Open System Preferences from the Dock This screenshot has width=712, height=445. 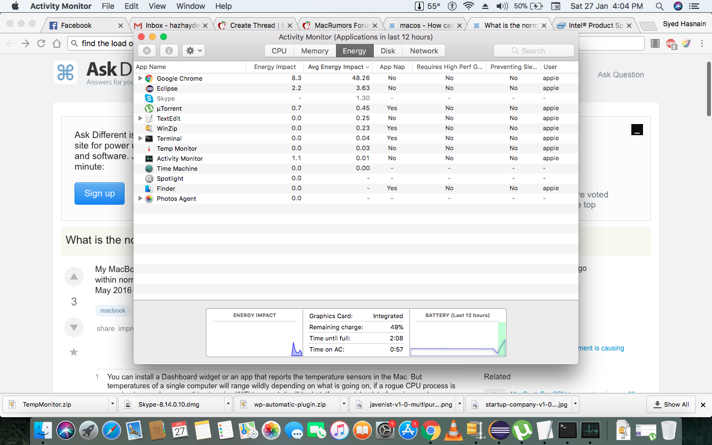pyautogui.click(x=385, y=430)
